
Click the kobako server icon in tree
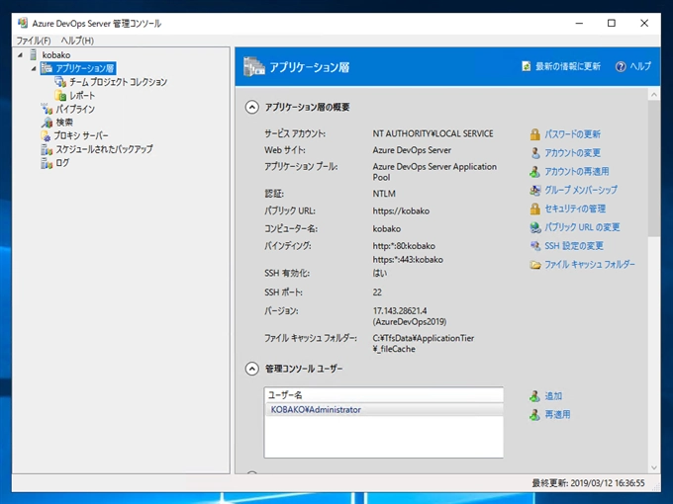click(x=33, y=55)
